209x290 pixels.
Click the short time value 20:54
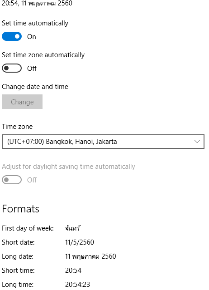[73, 270]
